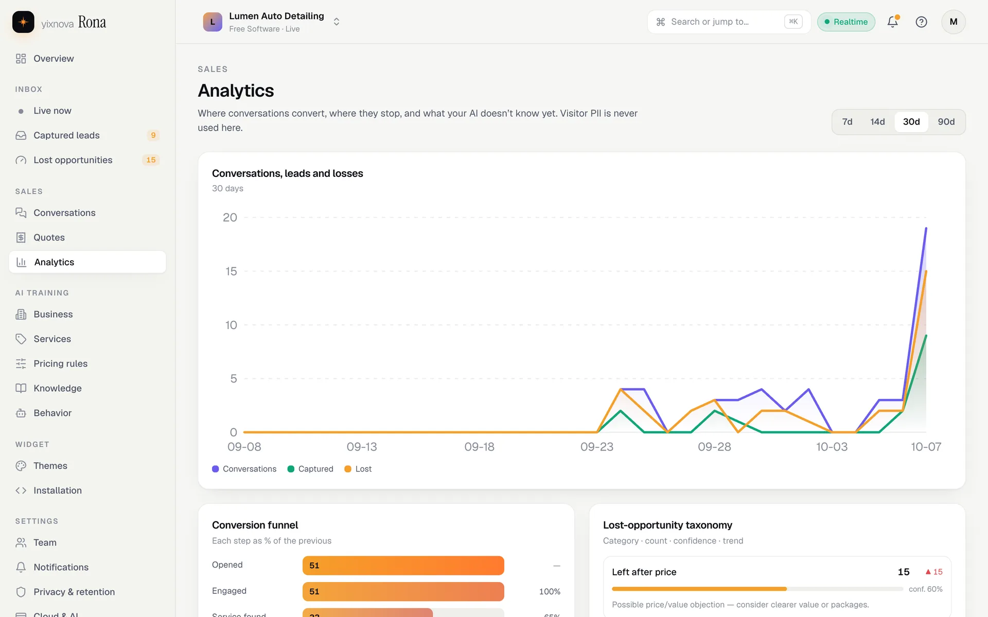Click the Themes palette icon

click(21, 466)
